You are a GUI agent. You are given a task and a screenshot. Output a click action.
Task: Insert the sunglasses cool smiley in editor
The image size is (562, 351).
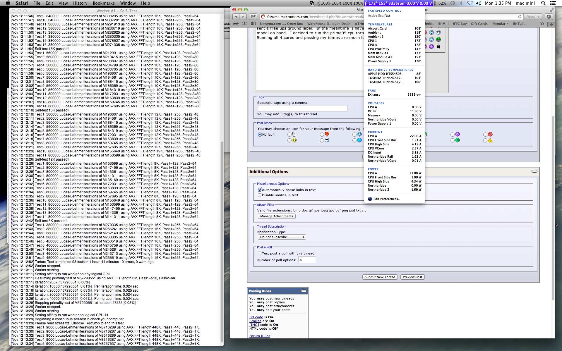438,32
